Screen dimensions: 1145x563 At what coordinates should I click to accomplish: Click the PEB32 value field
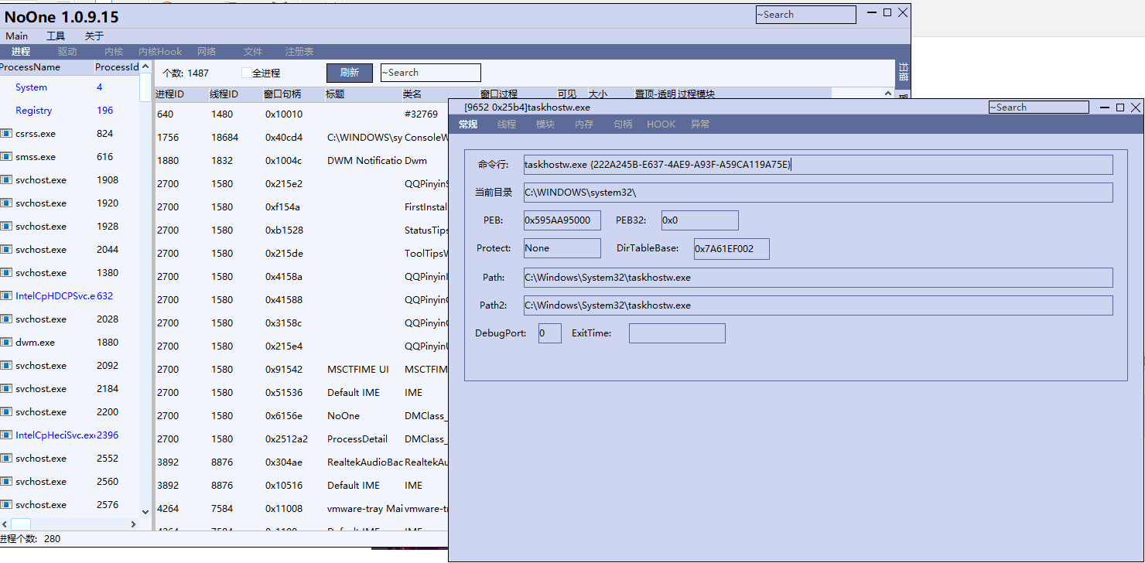(699, 220)
